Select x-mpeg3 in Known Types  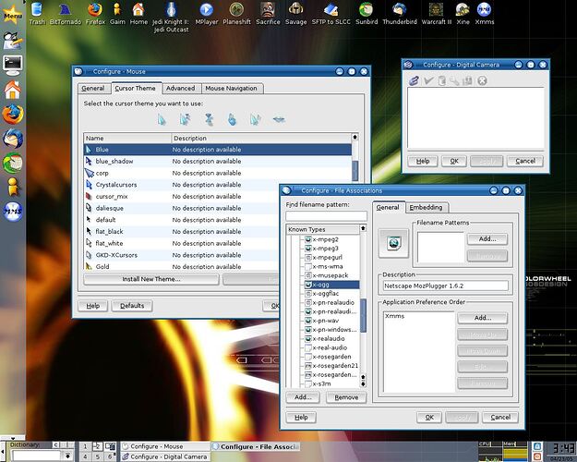[326, 249]
